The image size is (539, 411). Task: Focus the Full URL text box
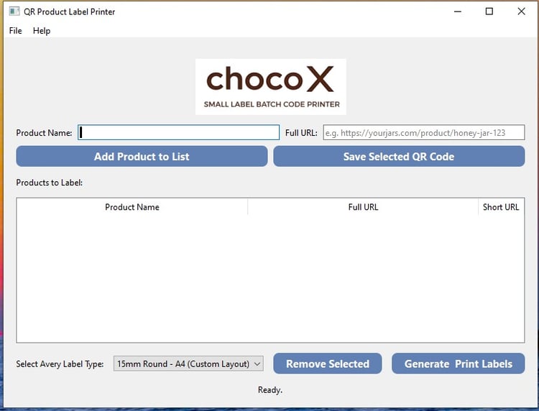(x=424, y=133)
